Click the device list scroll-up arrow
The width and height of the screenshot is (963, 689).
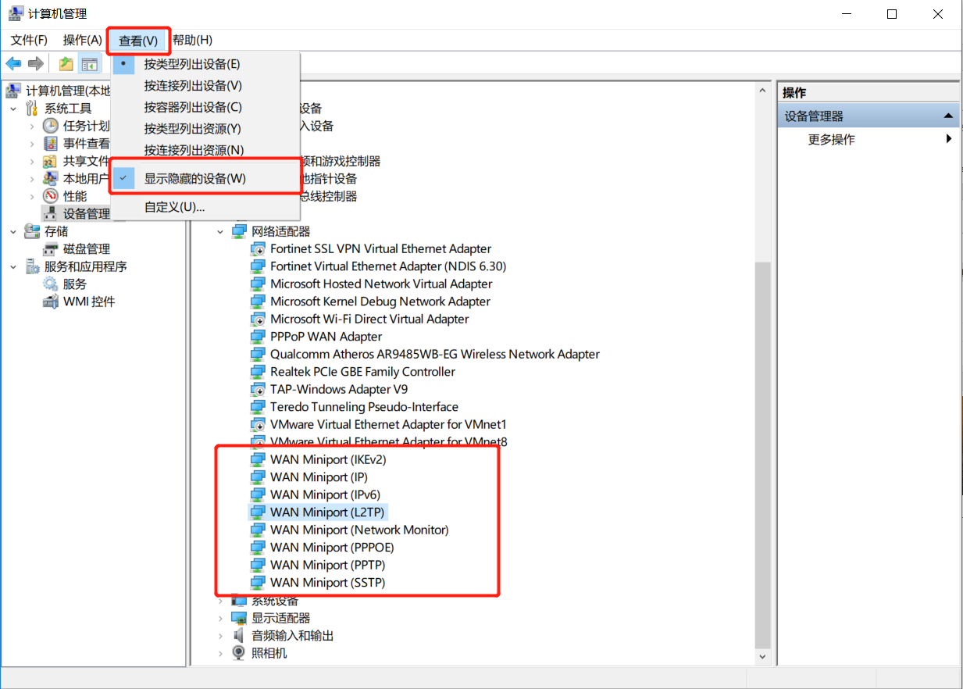763,91
